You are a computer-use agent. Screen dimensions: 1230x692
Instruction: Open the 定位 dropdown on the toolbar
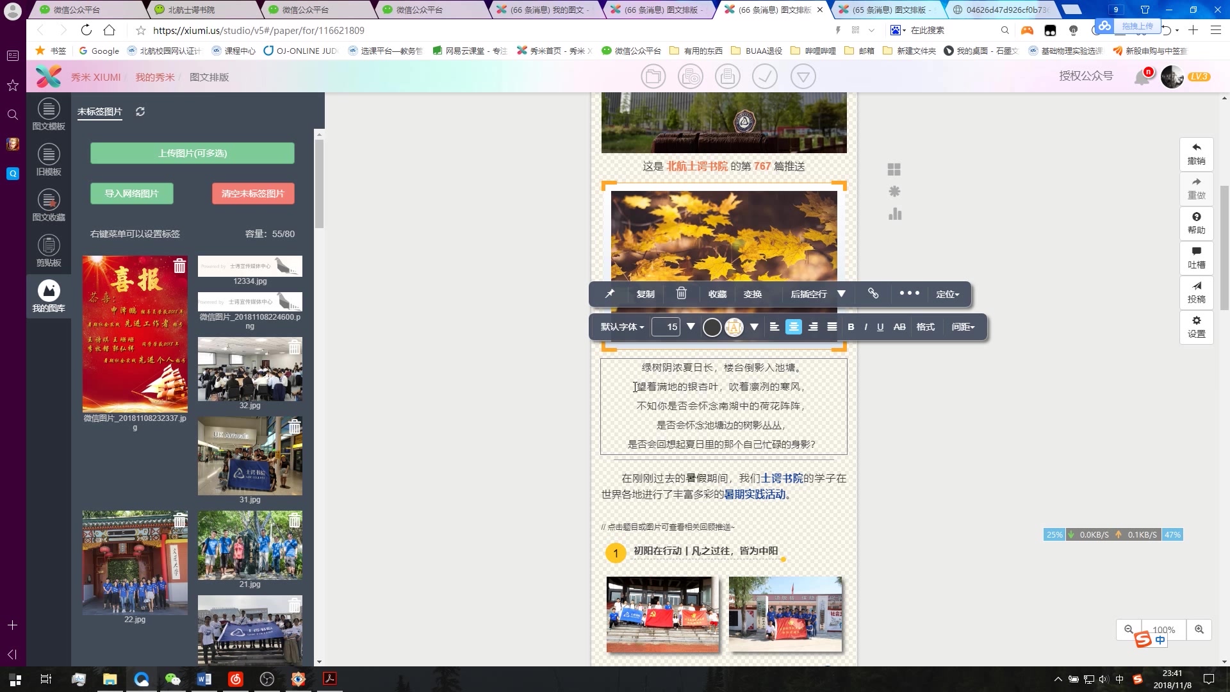tap(948, 294)
